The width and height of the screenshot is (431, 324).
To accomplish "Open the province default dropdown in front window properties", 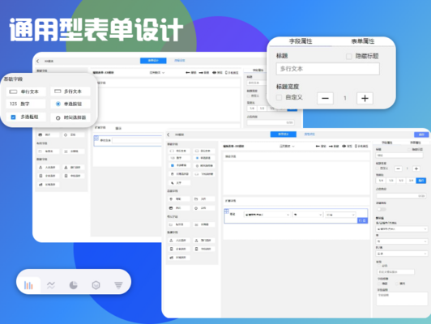I will pos(402,229).
